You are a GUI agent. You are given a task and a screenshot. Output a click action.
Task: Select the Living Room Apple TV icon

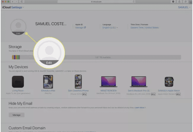[18, 82]
